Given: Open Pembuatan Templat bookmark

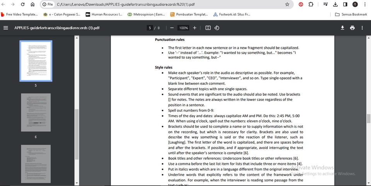Looking at the screenshot, I should point(189,14).
